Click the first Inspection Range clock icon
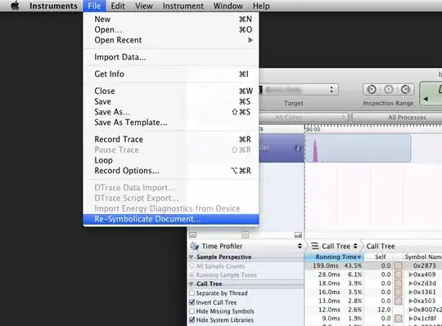Image resolution: width=442 pixels, height=326 pixels. point(372,89)
